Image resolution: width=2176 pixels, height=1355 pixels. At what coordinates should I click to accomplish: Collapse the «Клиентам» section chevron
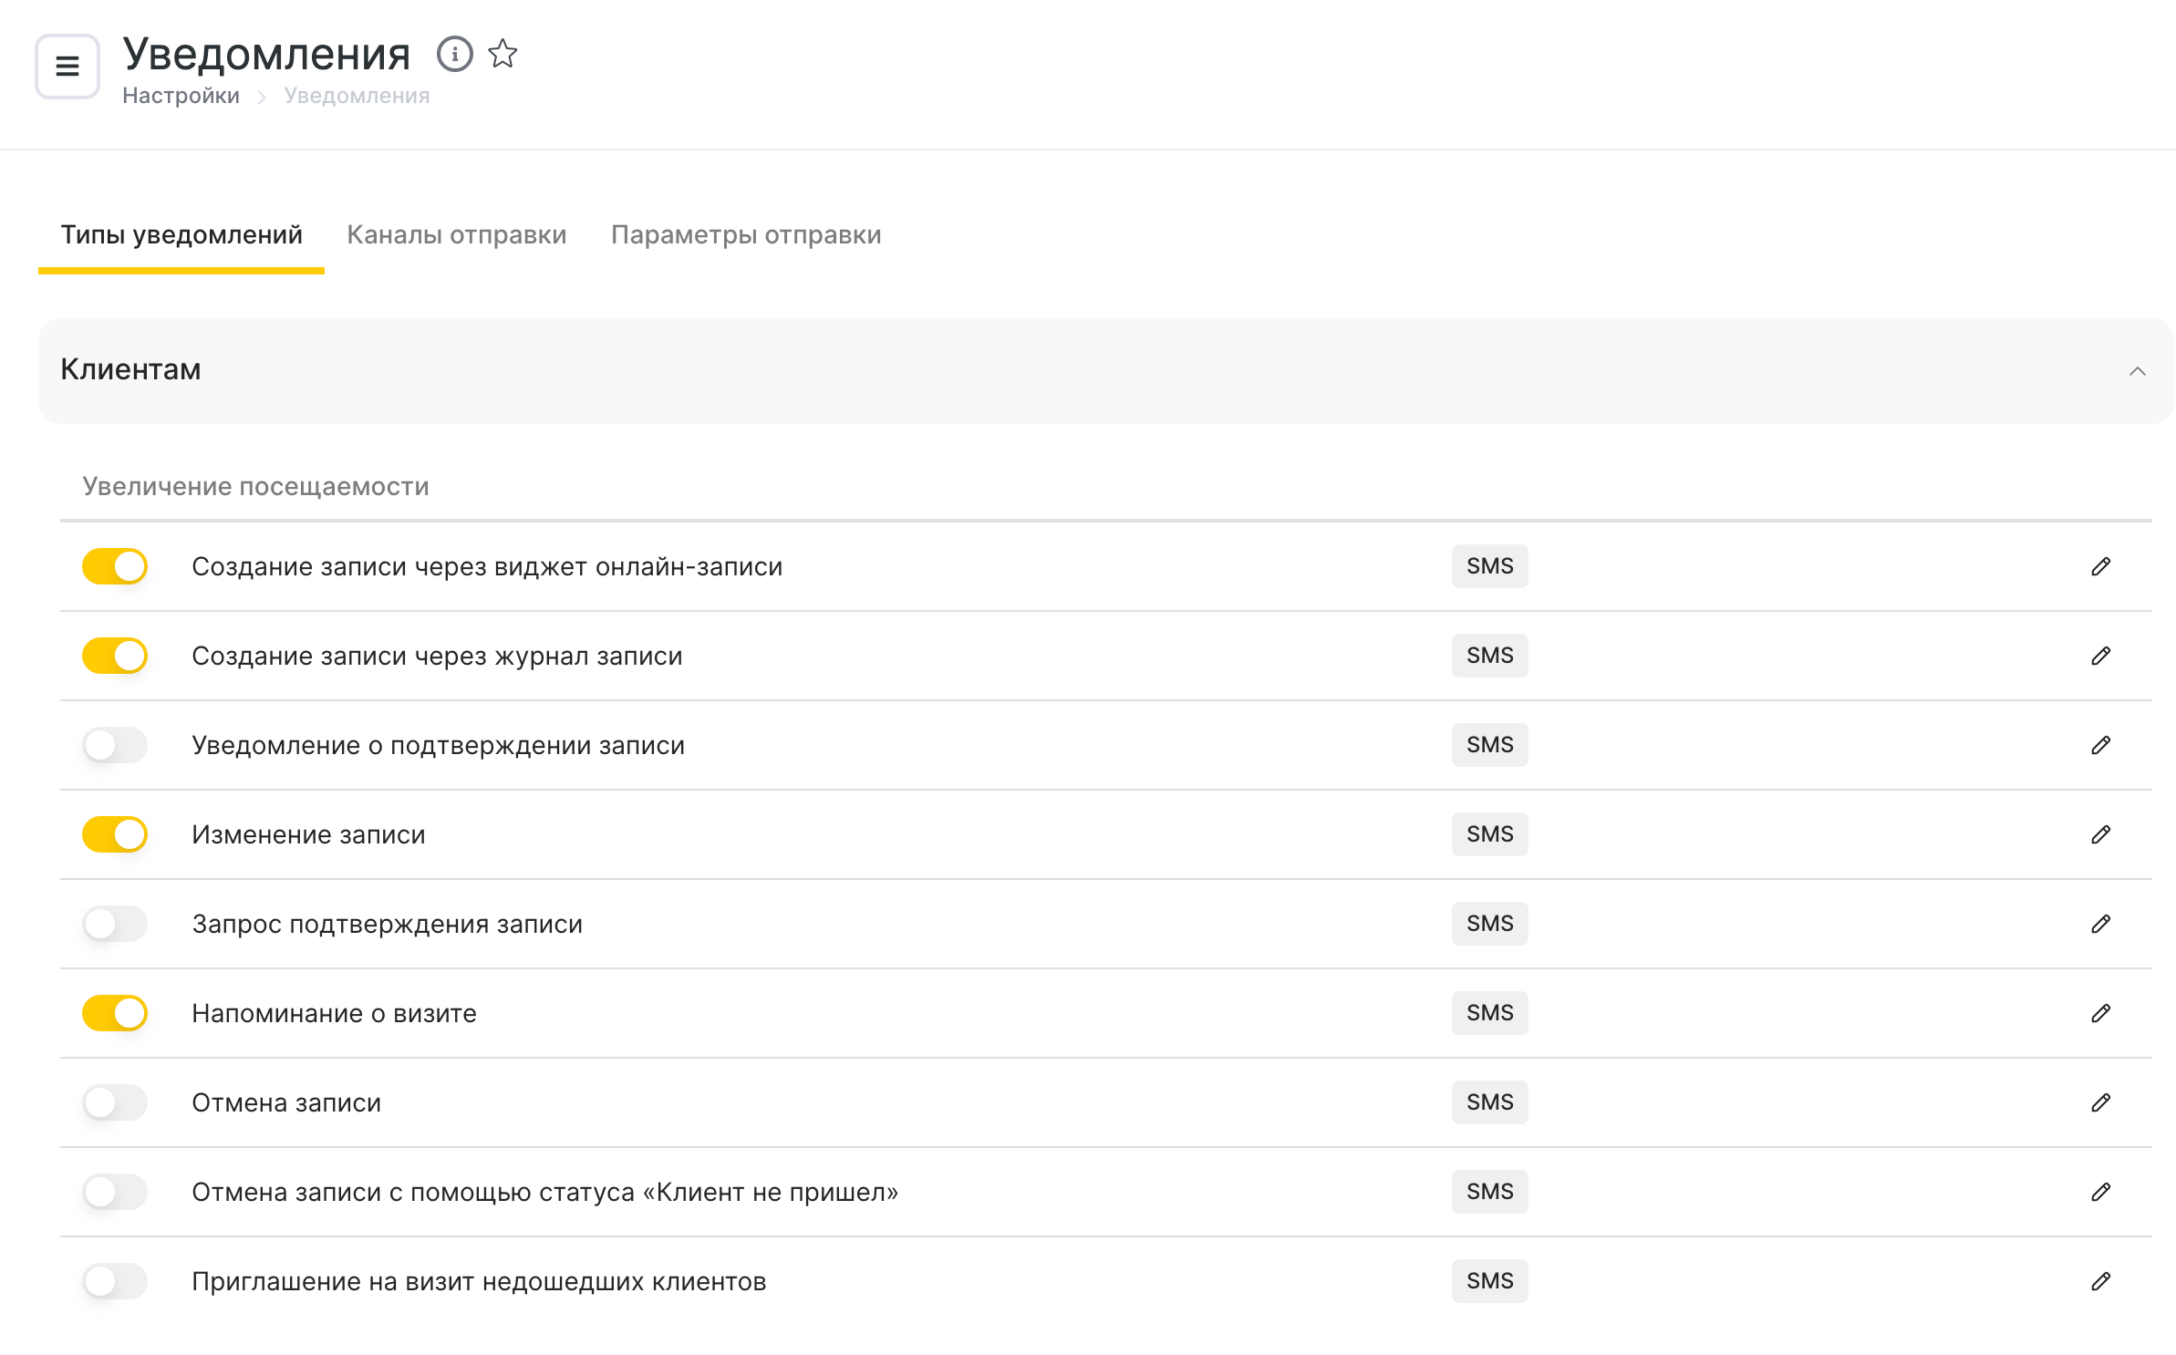(x=2137, y=371)
